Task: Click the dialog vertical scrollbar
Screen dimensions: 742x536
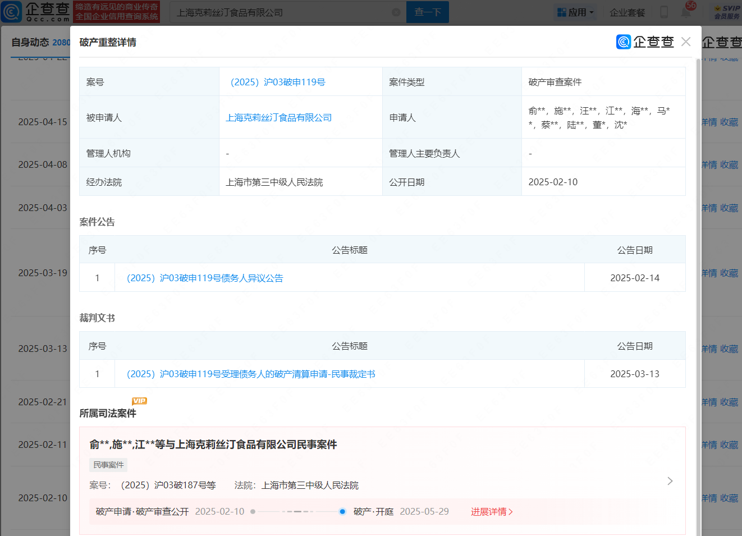Action: coord(698,296)
